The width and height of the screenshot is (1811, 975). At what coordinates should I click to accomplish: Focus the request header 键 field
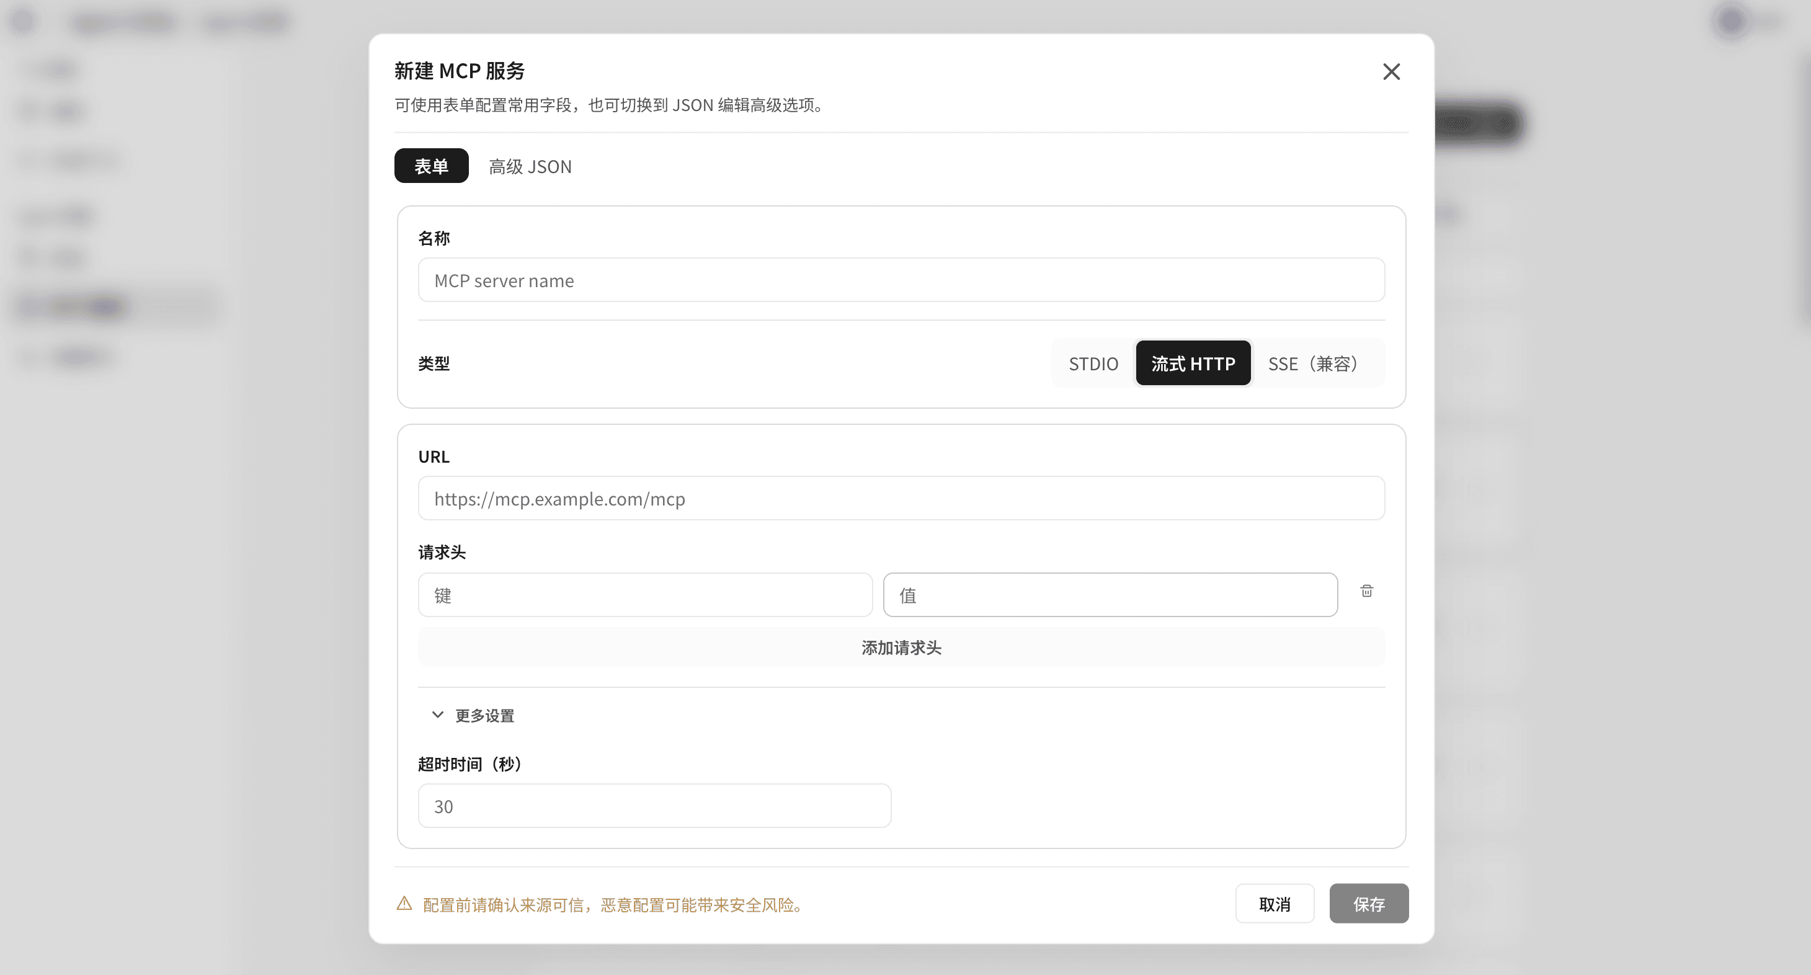coord(646,595)
